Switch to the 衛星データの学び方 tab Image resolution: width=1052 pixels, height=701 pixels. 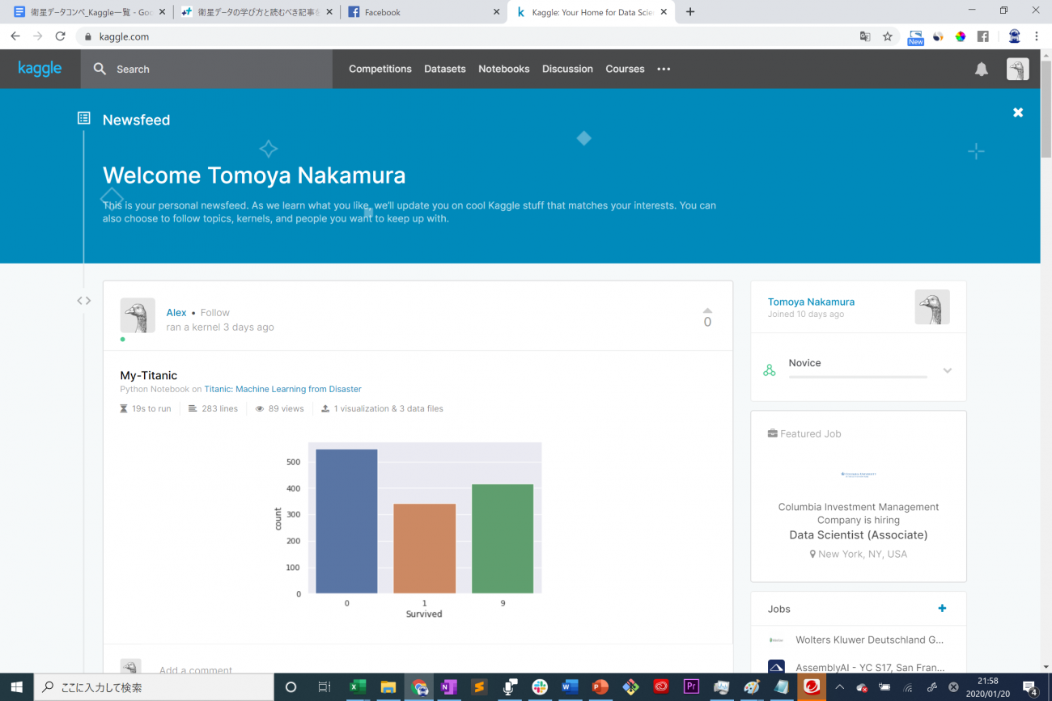pos(257,12)
